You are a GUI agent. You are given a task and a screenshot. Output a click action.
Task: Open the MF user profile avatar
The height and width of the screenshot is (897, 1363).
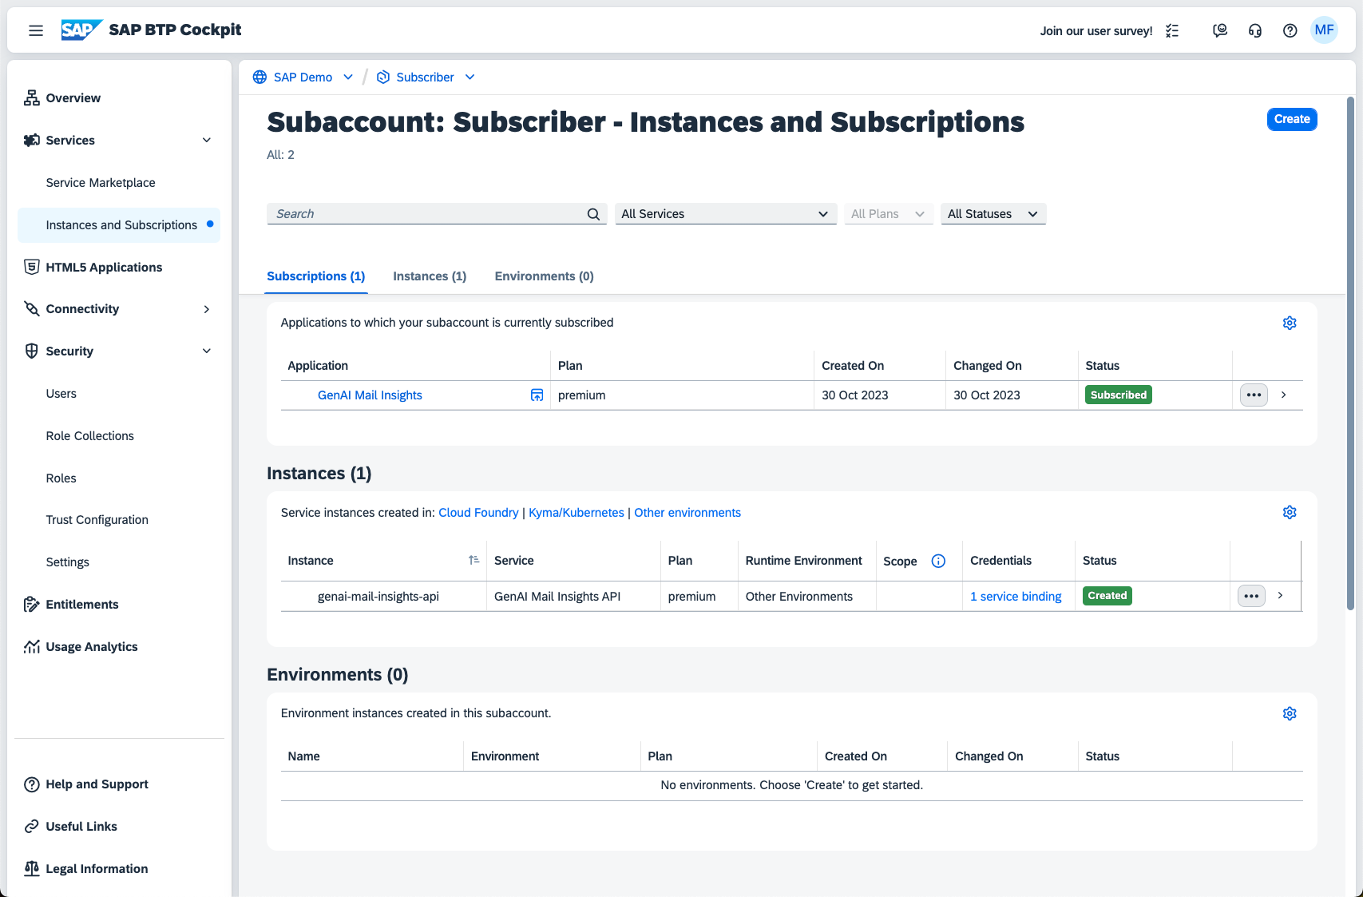coord(1325,30)
